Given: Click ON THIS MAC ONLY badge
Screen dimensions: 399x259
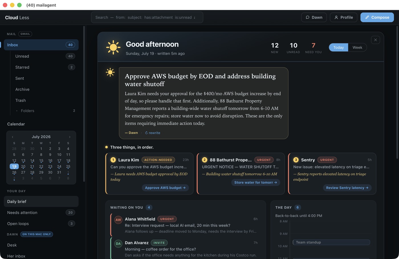Looking at the screenshot, I should click(x=36, y=234).
